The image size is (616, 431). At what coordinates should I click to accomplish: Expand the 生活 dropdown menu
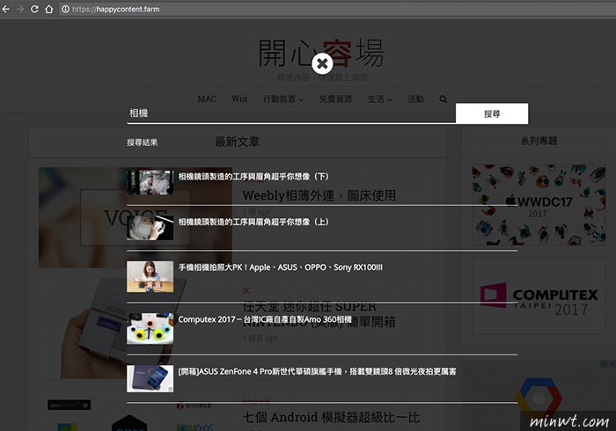[x=379, y=99]
